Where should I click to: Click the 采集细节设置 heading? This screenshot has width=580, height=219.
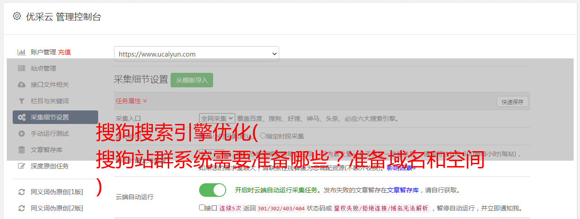141,79
